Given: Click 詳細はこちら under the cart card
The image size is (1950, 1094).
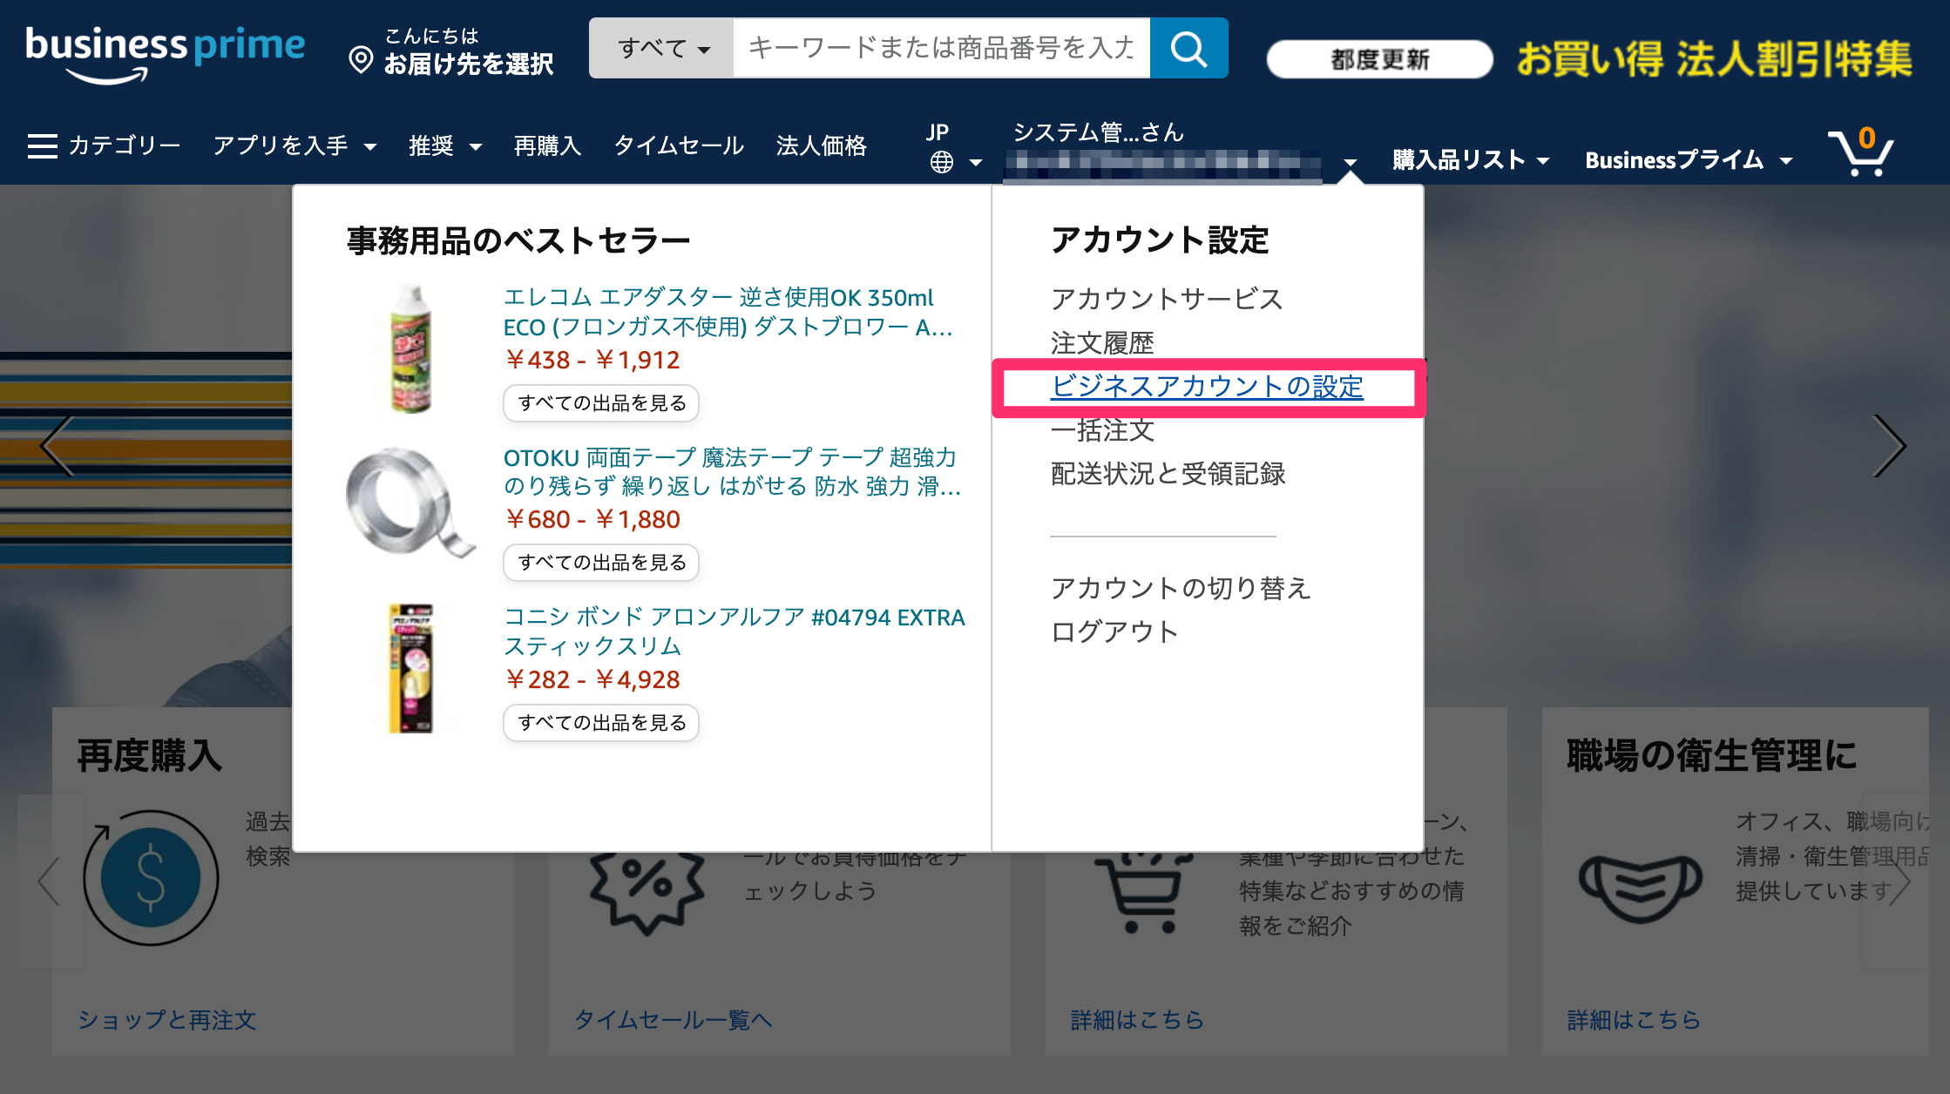Looking at the screenshot, I should tap(1137, 1019).
